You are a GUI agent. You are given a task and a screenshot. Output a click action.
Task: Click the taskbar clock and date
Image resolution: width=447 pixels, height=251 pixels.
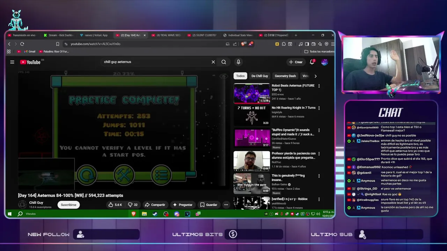[x=328, y=214]
